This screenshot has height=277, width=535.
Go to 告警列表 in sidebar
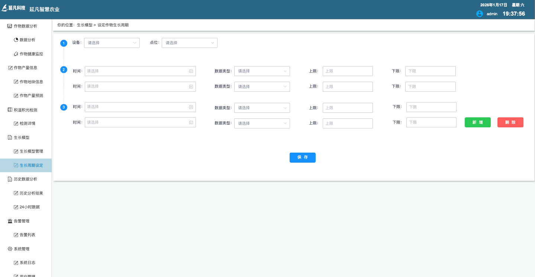pos(28,235)
